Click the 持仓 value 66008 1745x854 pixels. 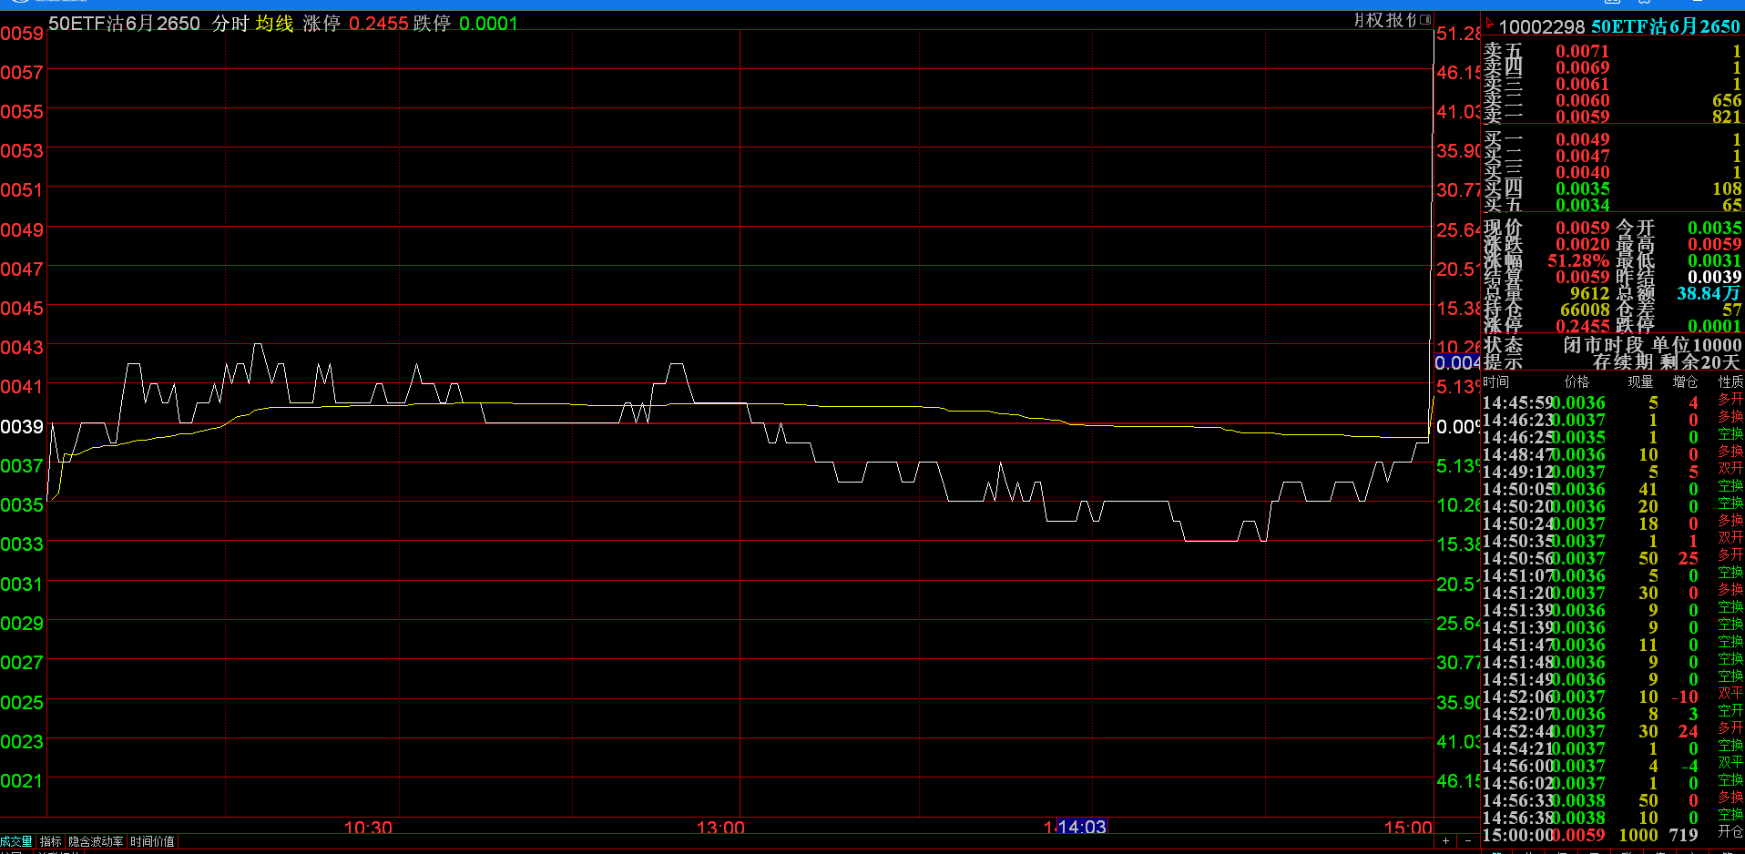click(x=1585, y=310)
